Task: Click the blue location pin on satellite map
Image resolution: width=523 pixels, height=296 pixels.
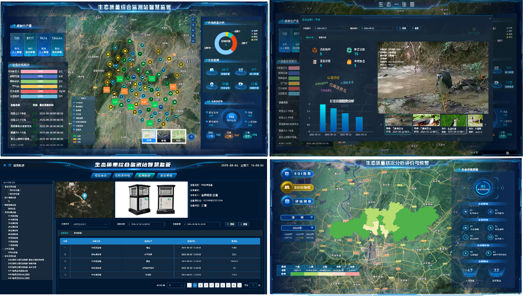Action: tap(85, 196)
